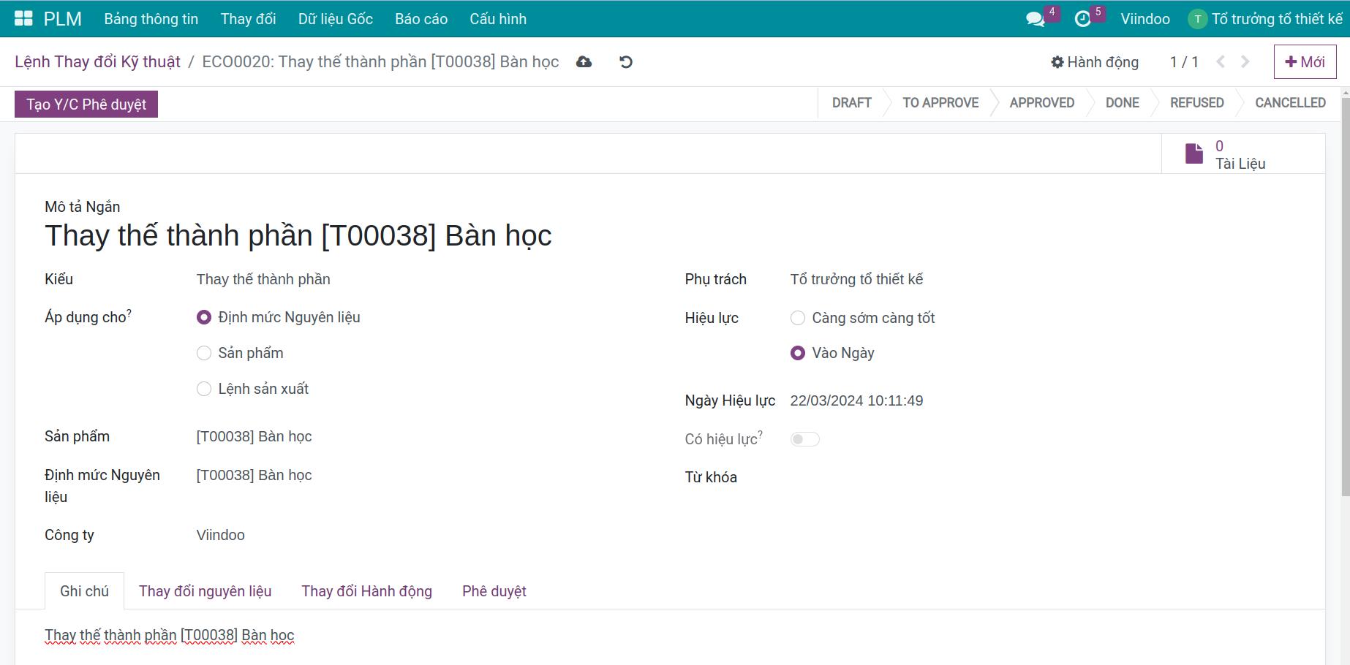Switch to the Thay đổi Hành động tab

[x=366, y=591]
